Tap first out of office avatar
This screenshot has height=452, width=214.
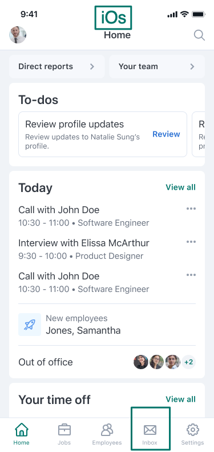pyautogui.click(x=141, y=362)
